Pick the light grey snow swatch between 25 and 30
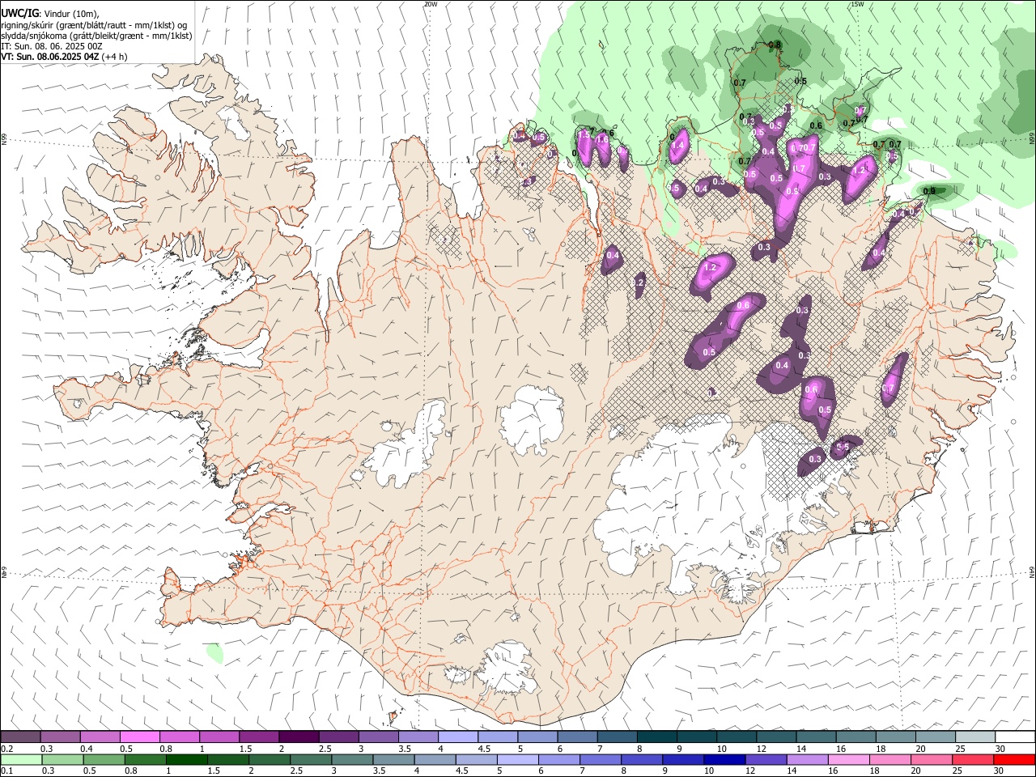The width and height of the screenshot is (1036, 777). point(974,737)
